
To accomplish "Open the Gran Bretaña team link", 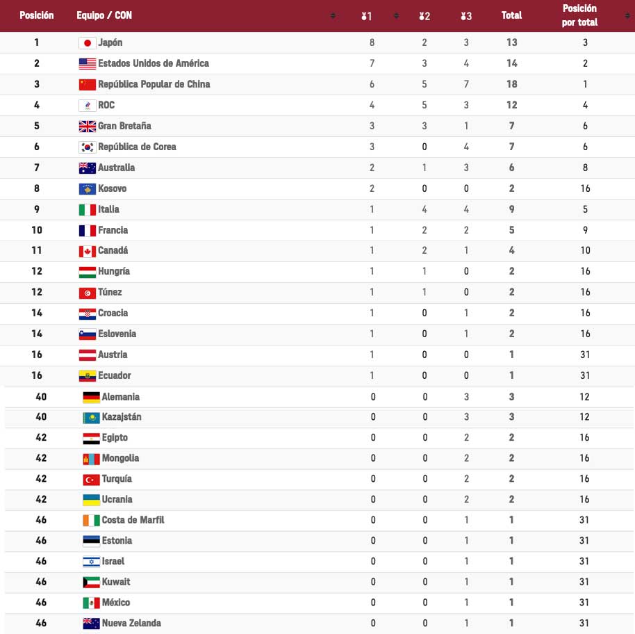I will tap(124, 126).
